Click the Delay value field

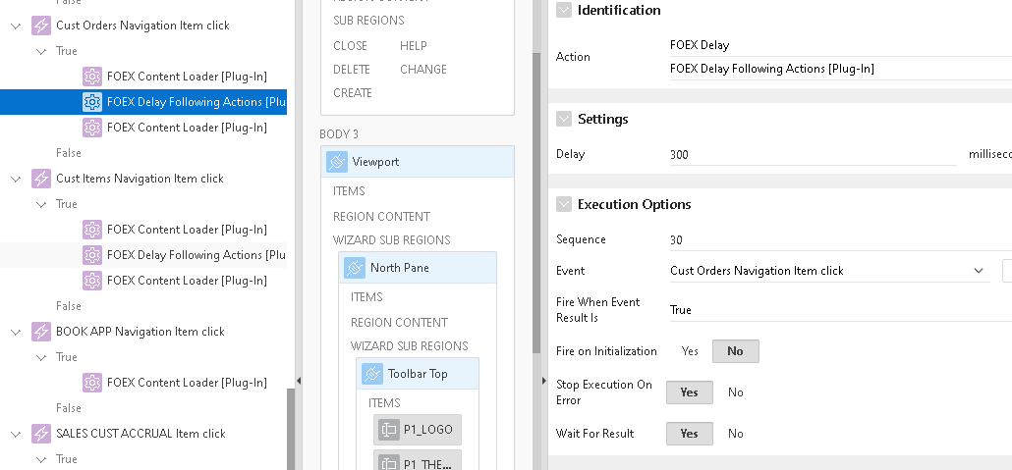[811, 155]
